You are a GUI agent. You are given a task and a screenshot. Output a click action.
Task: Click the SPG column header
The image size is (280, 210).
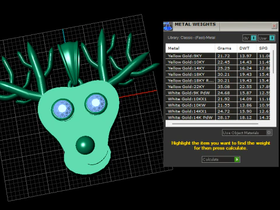point(263,48)
